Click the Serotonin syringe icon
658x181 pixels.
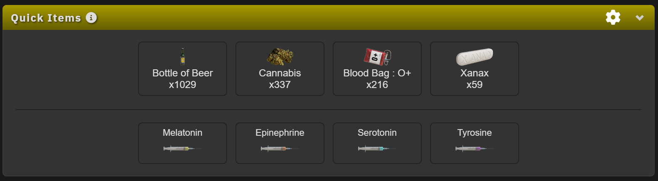click(x=377, y=148)
